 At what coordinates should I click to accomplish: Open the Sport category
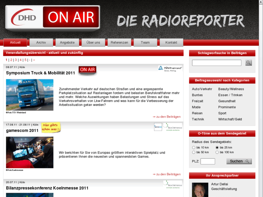(x=222, y=113)
